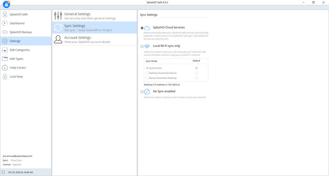The height and width of the screenshot is (176, 329).
Task: Click the sync refresh icon in status bar
Action: 3,172
